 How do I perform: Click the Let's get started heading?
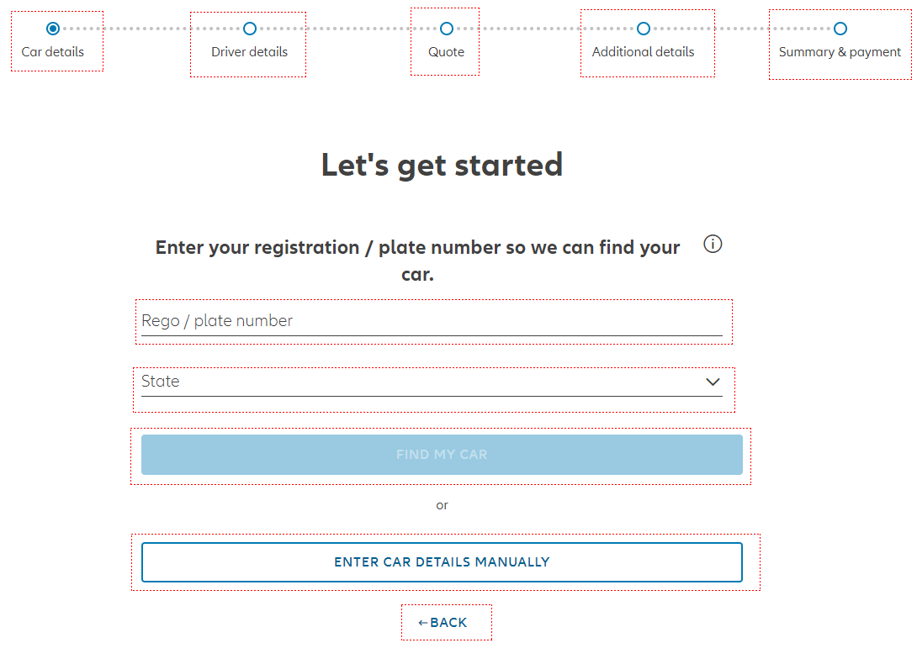click(x=441, y=165)
